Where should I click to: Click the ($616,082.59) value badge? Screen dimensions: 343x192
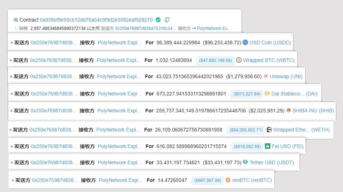tap(247, 147)
